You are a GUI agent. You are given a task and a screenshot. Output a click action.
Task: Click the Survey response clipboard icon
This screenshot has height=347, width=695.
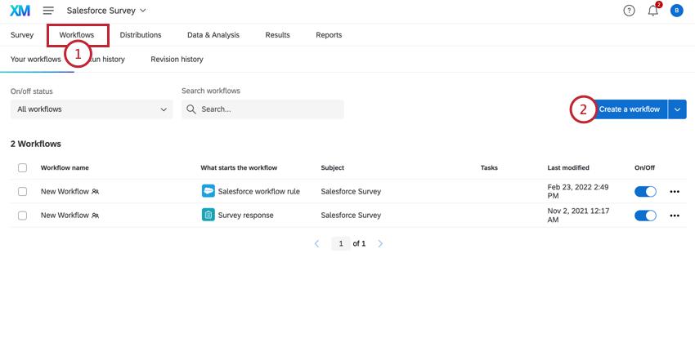[208, 215]
